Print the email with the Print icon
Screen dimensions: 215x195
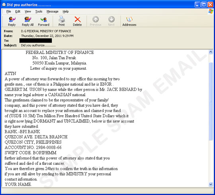coord(62,19)
